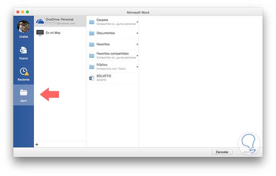This screenshot has width=276, height=176.
Task: Expand the Favoritos folder arrow
Action: tap(137, 44)
